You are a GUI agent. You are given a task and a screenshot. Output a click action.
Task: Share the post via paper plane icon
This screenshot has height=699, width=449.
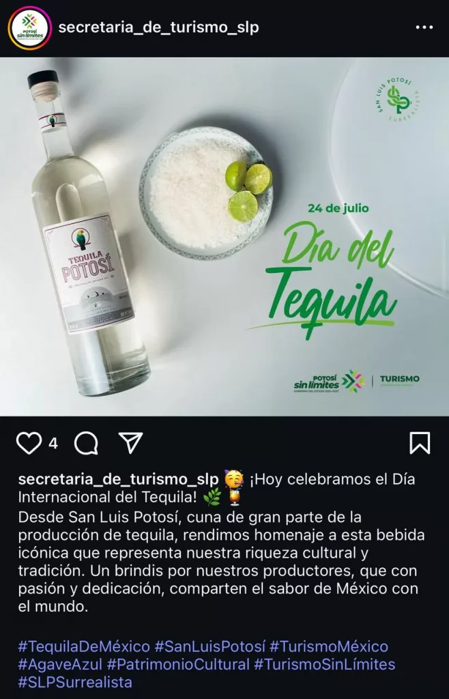pos(131,442)
